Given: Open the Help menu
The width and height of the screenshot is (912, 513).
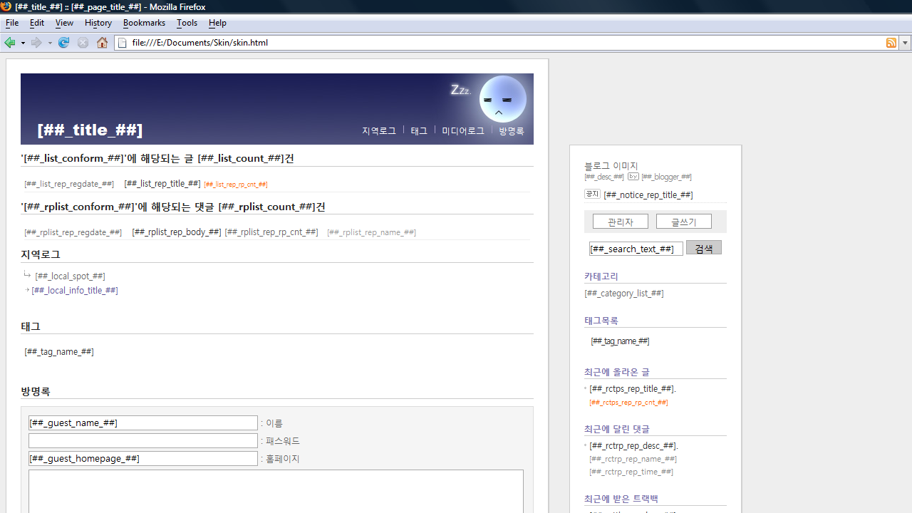Looking at the screenshot, I should [x=217, y=23].
